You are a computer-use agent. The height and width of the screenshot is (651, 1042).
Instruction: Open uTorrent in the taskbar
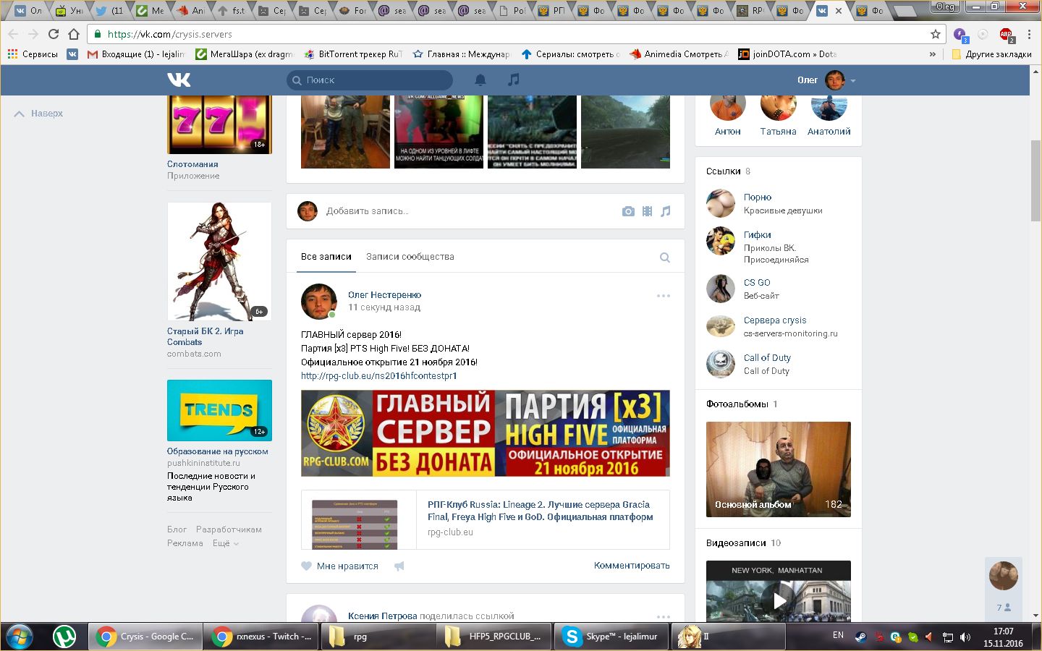(65, 637)
